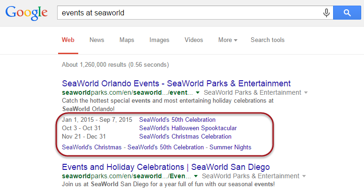The height and width of the screenshot is (196, 364).
Task: Open the Videos results tab
Action: [194, 40]
